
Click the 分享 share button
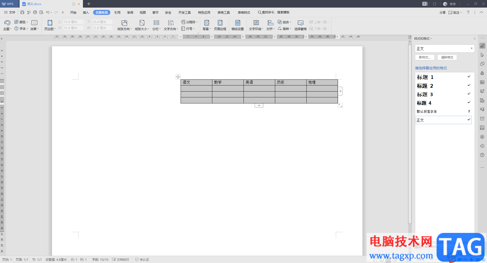pos(443,12)
